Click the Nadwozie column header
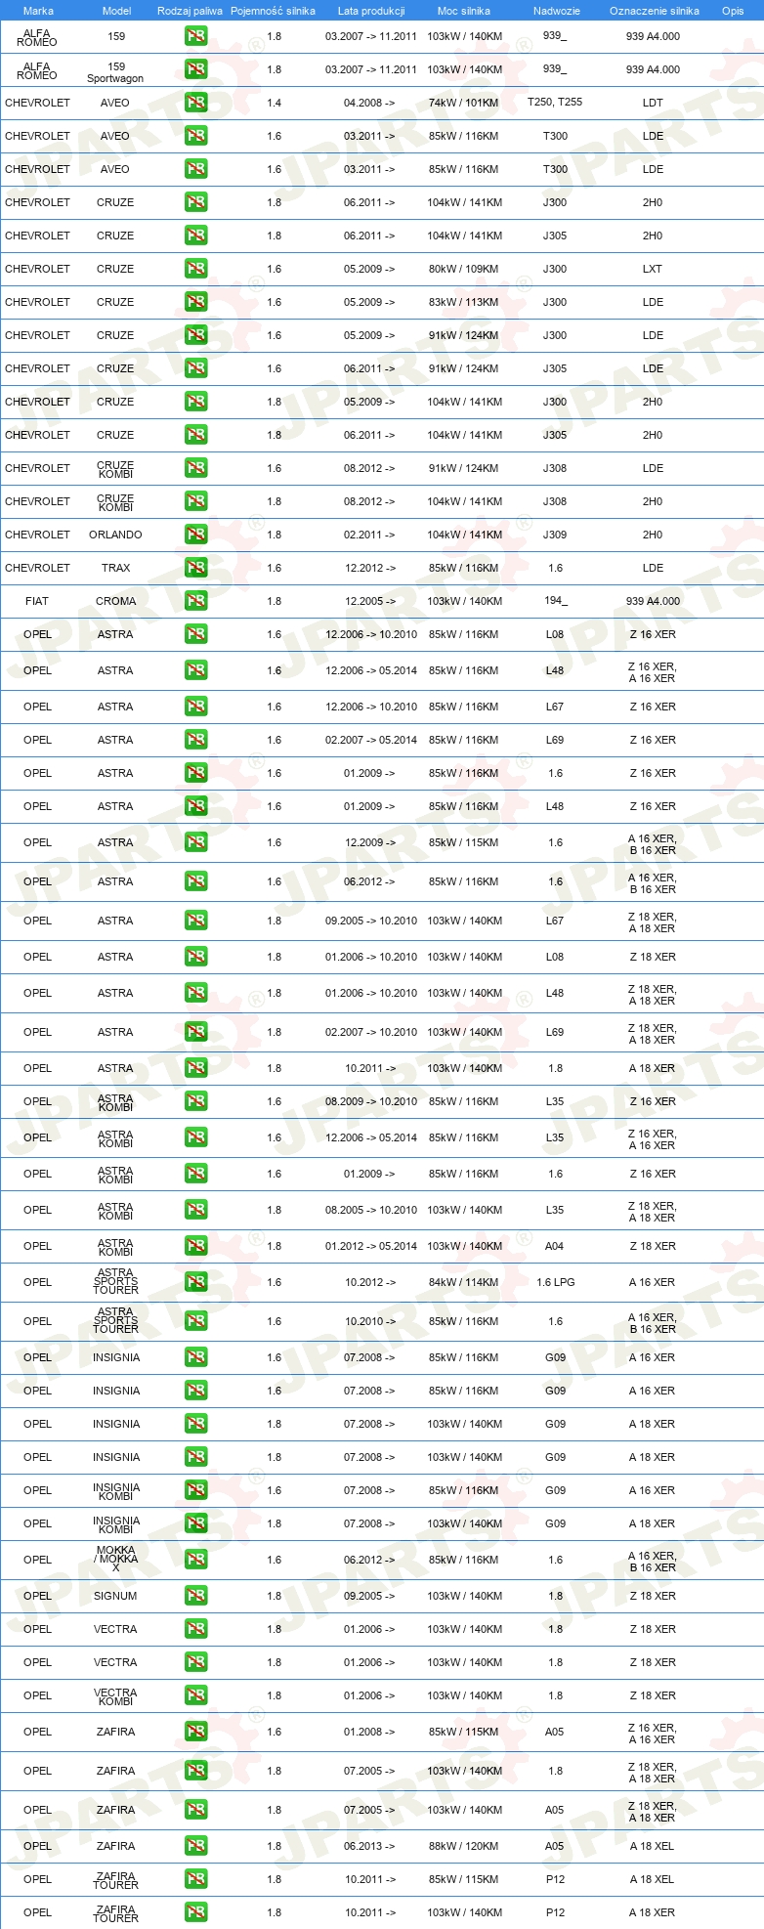The height and width of the screenshot is (1929, 764). (x=556, y=11)
